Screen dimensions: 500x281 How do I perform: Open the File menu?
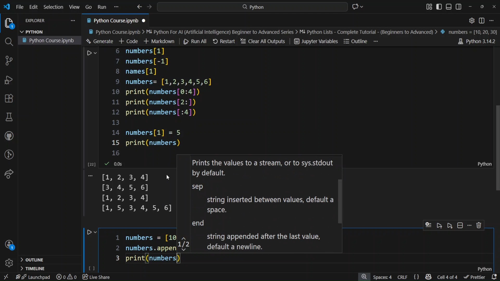[x=20, y=7]
